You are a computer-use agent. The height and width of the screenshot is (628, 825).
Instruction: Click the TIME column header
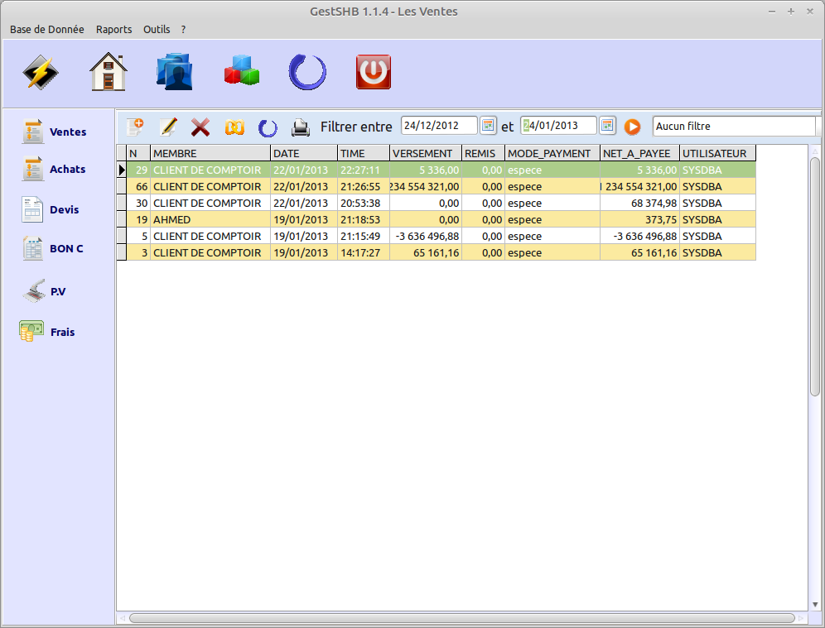364,153
